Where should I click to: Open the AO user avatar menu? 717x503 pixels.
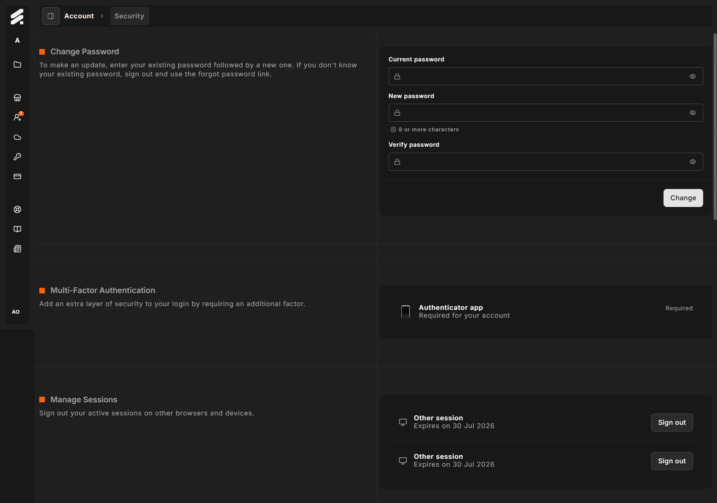[x=16, y=312]
